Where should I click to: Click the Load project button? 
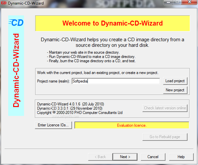coord(175,81)
